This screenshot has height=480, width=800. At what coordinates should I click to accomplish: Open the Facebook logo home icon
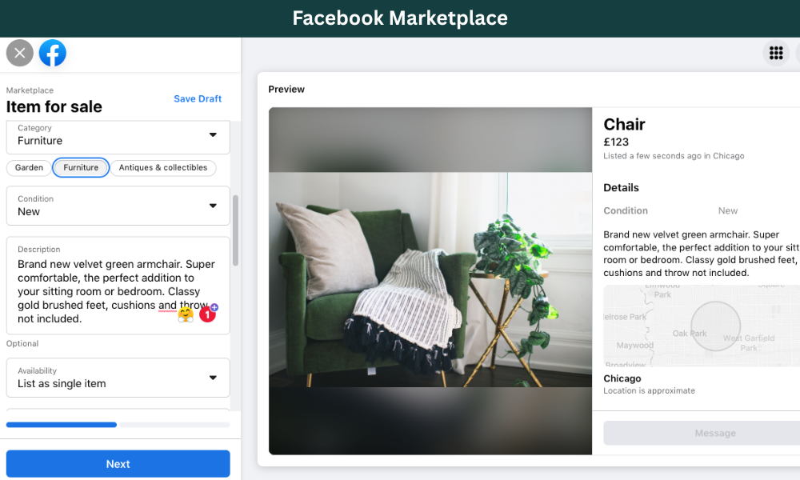[x=53, y=53]
